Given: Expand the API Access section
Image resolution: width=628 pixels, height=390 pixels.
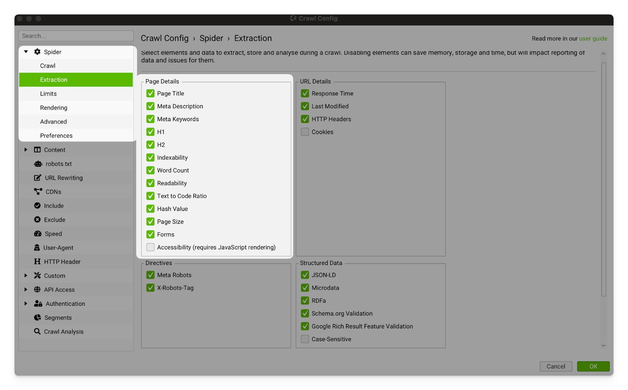Looking at the screenshot, I should tap(26, 290).
